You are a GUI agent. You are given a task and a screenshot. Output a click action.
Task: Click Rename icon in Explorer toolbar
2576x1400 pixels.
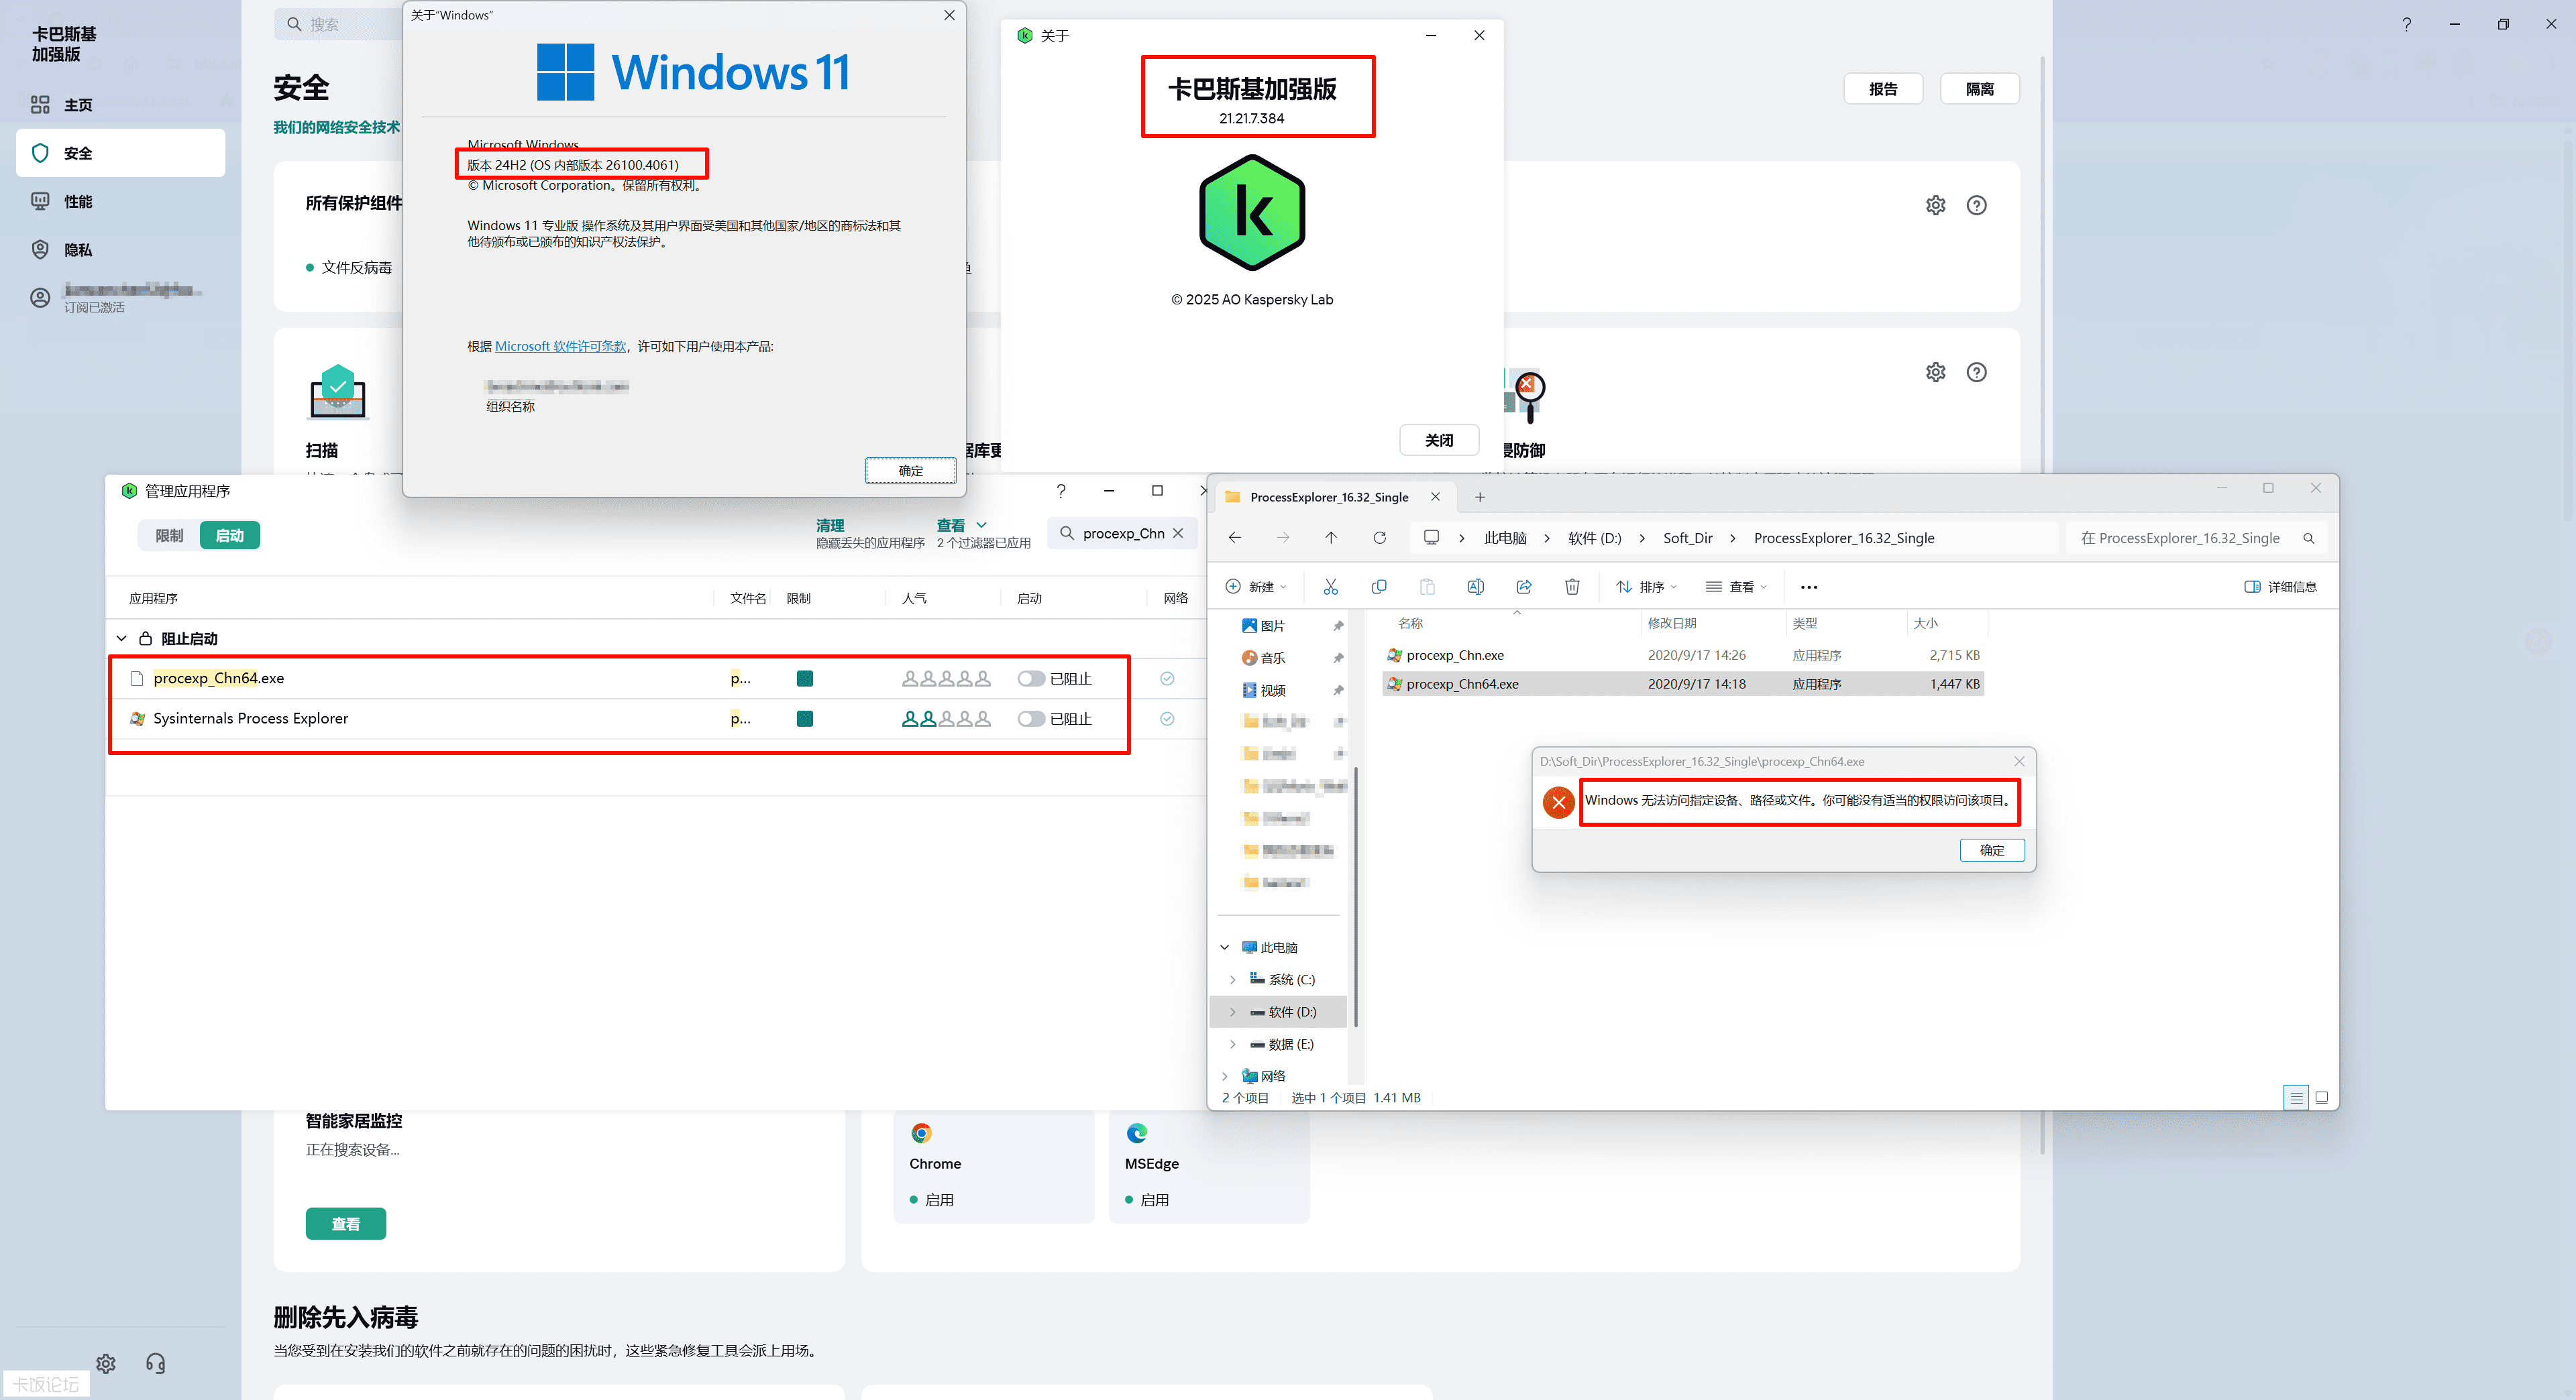(x=1475, y=587)
